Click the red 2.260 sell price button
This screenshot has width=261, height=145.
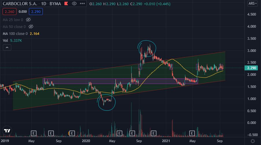coord(10,12)
